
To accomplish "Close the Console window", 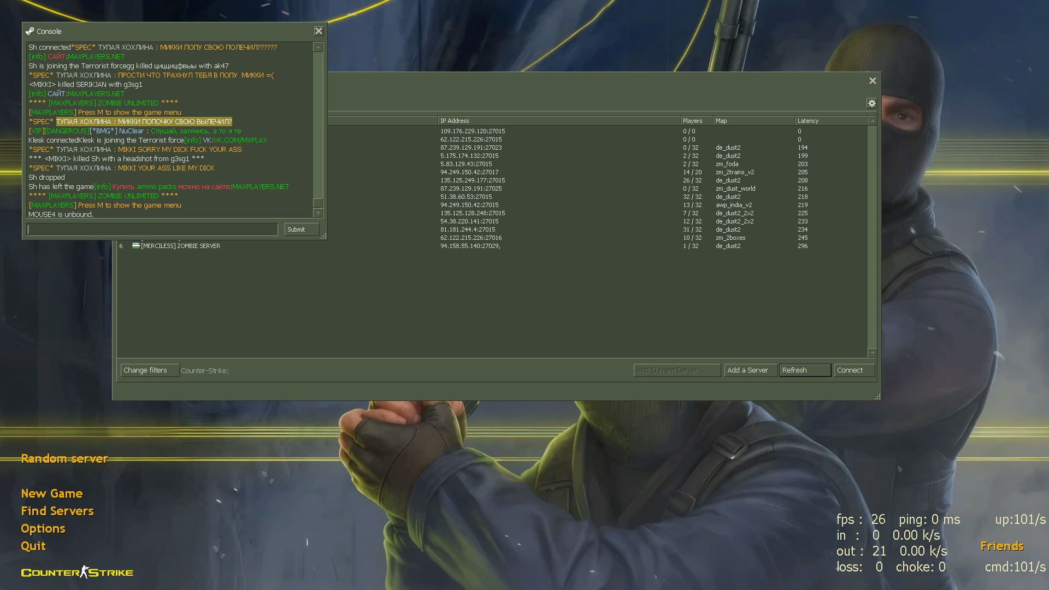I will click(319, 31).
